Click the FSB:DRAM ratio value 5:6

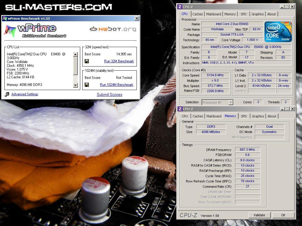tap(247, 155)
